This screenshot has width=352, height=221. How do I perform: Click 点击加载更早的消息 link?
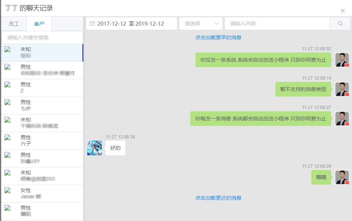(x=218, y=37)
